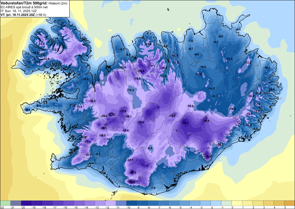Select the darkest purple legend swatch labeled -20
This screenshot has height=209, width=295.
(26, 203)
